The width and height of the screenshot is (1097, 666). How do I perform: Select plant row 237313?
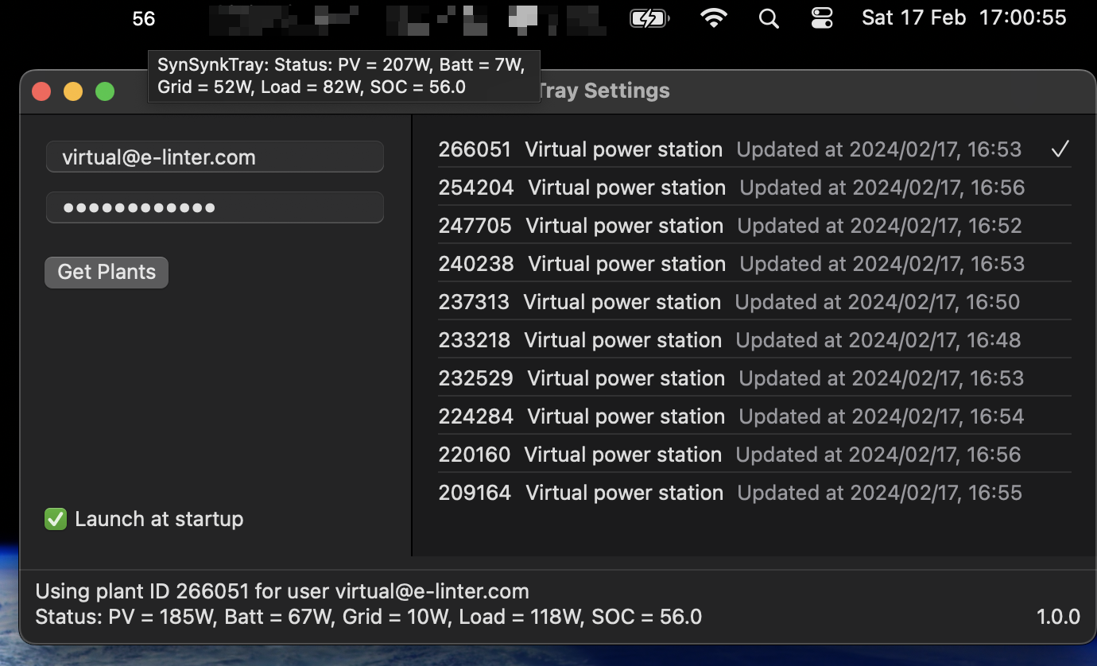pyautogui.click(x=754, y=302)
